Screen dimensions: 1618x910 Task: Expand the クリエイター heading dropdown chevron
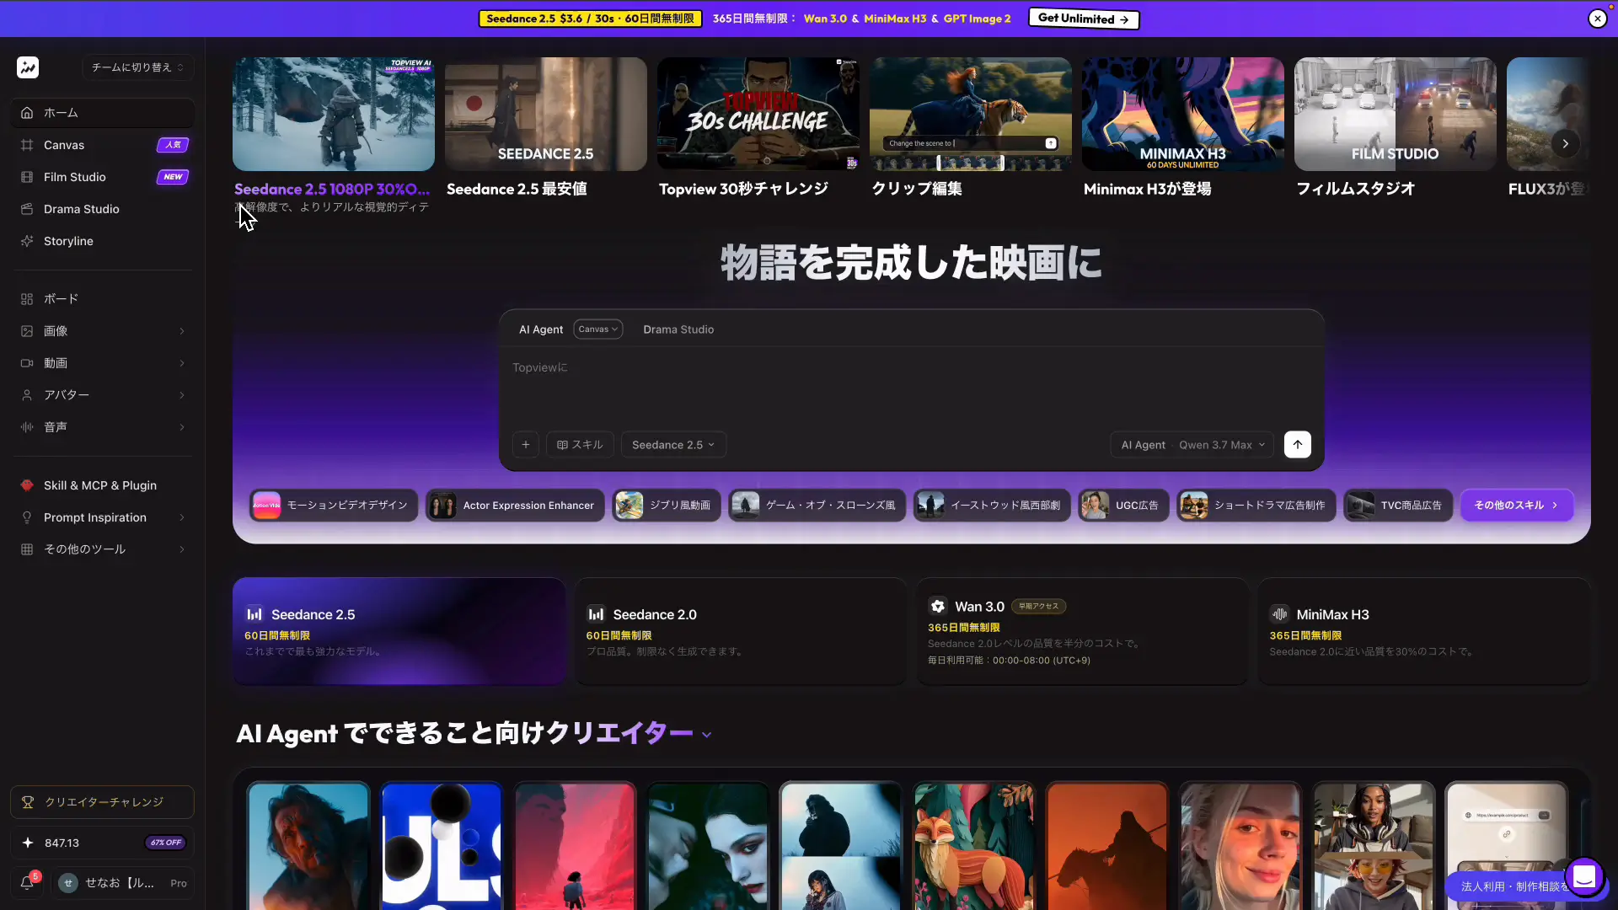pyautogui.click(x=706, y=735)
